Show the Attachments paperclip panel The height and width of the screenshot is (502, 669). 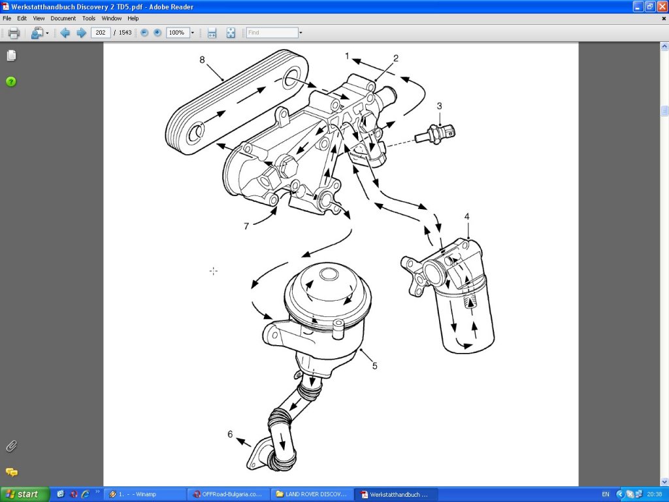pyautogui.click(x=11, y=446)
